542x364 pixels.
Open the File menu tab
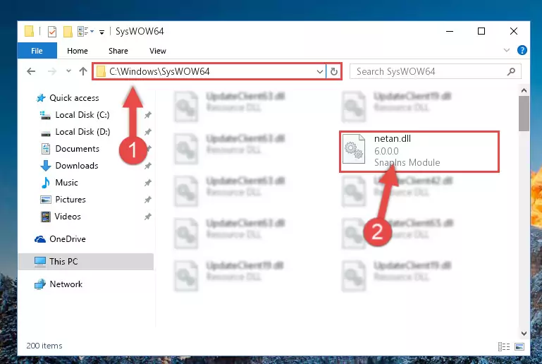click(37, 51)
